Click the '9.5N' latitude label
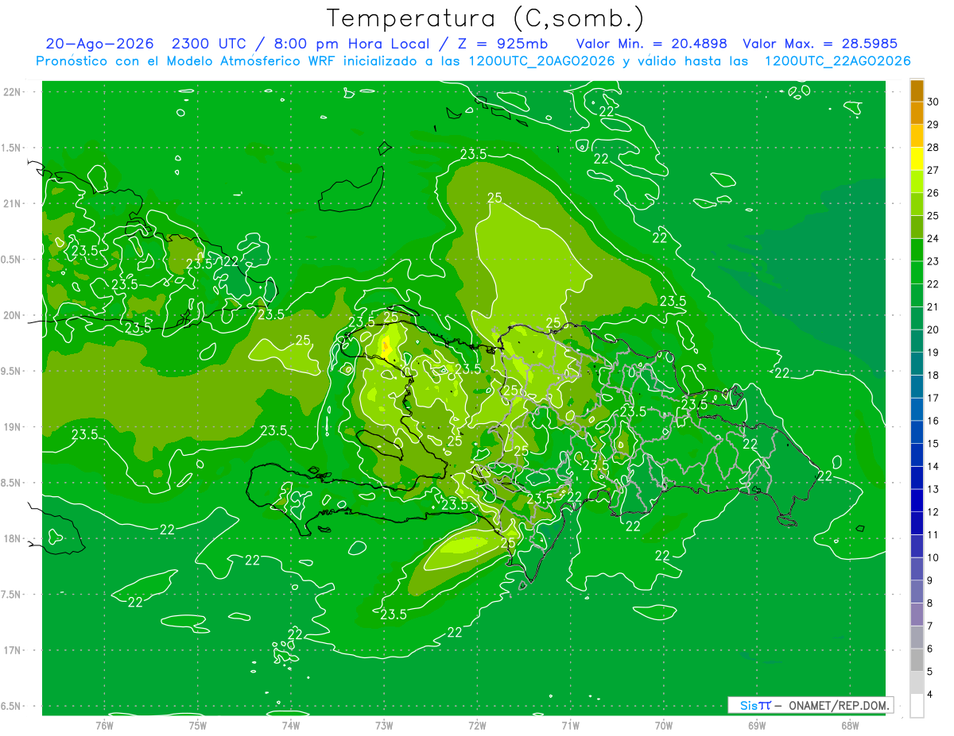Screen dimensions: 954x736 tap(12, 371)
